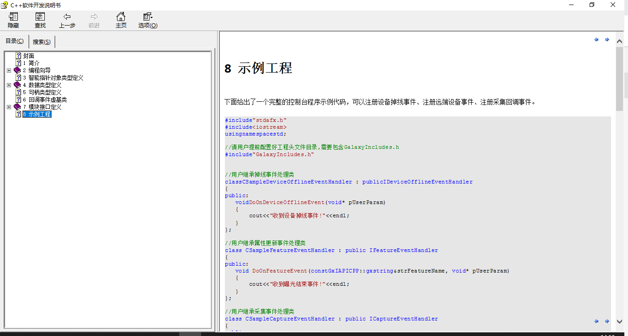Image resolution: width=628 pixels, height=336 pixels.
Task: Go to 主页 (Home) toolbar icon
Action: 121,21
